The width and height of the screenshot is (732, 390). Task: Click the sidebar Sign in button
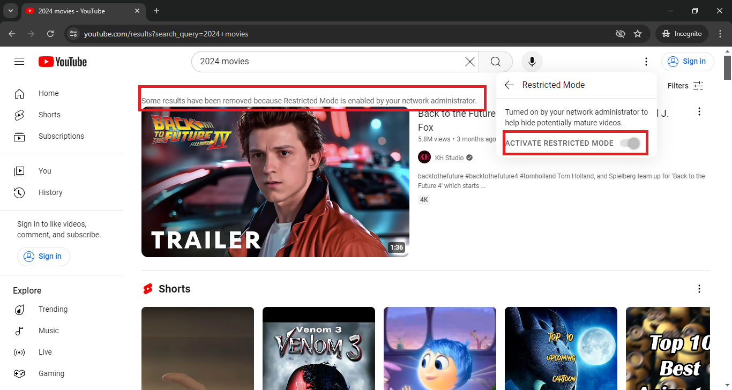[43, 256]
